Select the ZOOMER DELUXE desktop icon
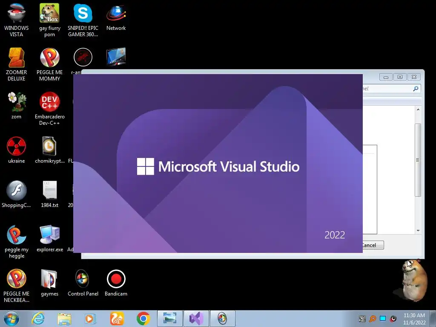Screen dimensions: 436x327 16,64
